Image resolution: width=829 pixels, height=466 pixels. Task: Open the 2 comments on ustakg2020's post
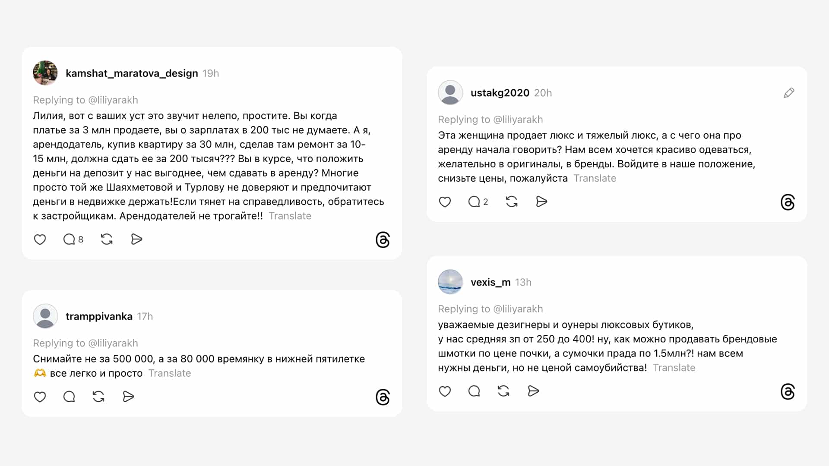[475, 202]
